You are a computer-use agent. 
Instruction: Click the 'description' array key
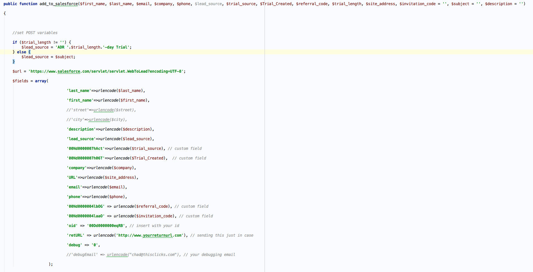[81, 129]
